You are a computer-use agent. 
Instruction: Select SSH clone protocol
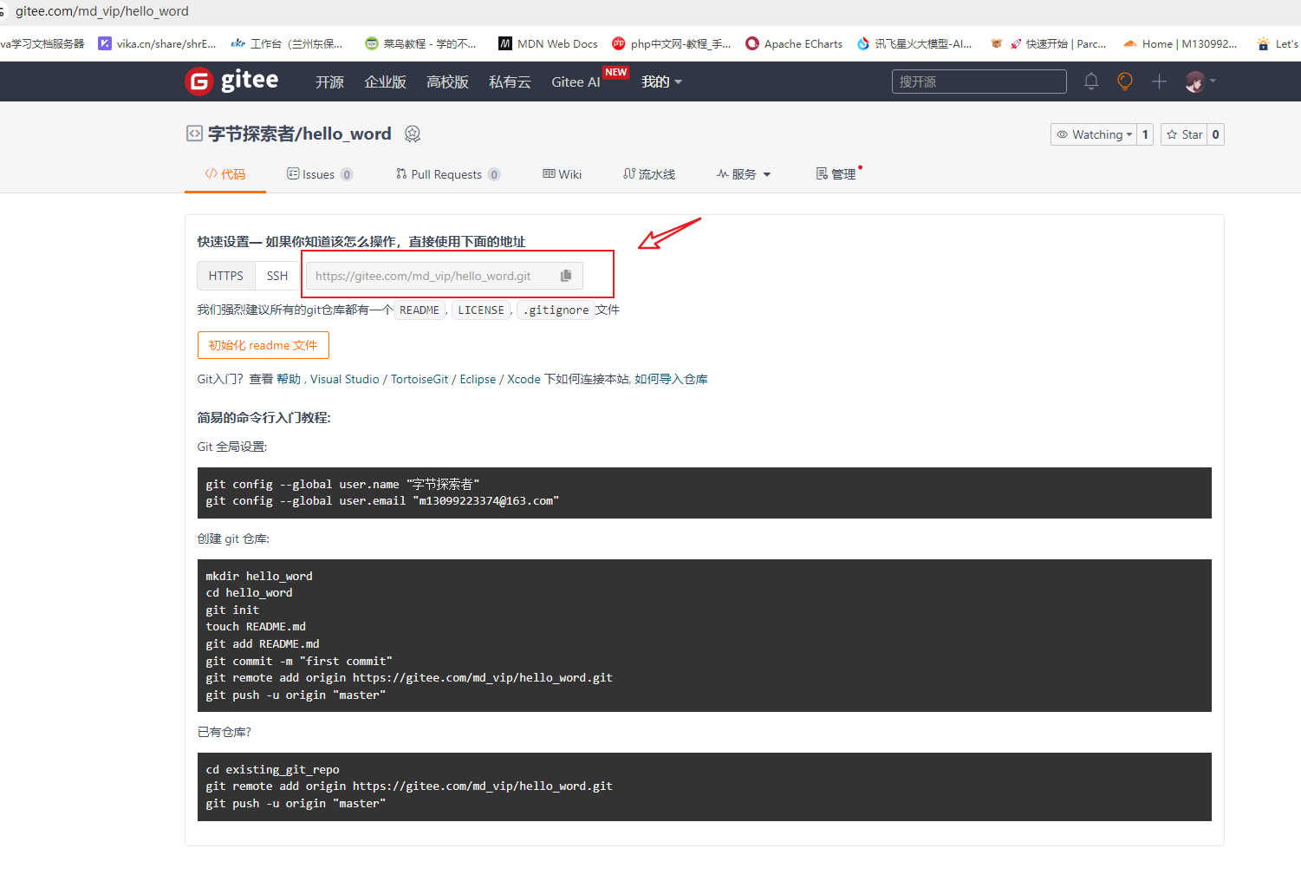click(x=277, y=276)
